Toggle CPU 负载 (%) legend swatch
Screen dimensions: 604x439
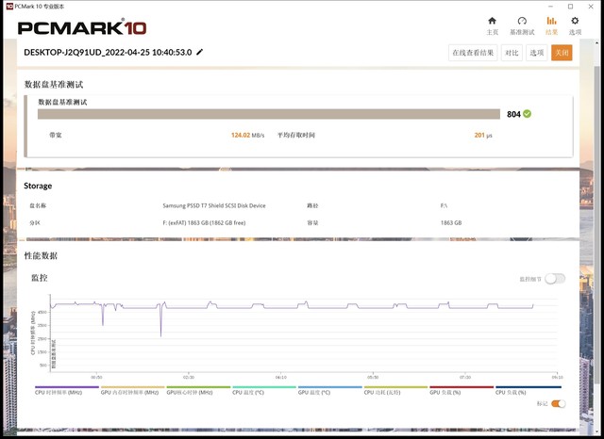pos(528,387)
